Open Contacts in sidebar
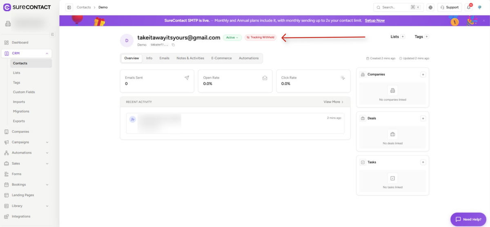The image size is (490, 227). click(x=31, y=63)
